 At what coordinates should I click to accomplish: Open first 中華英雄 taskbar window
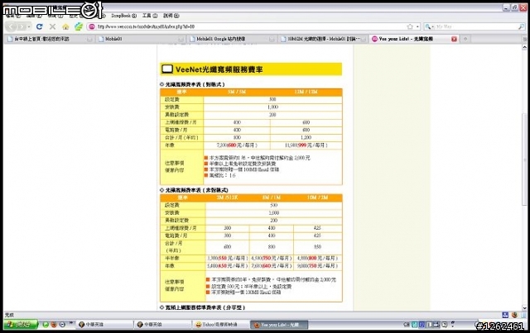coord(104,325)
